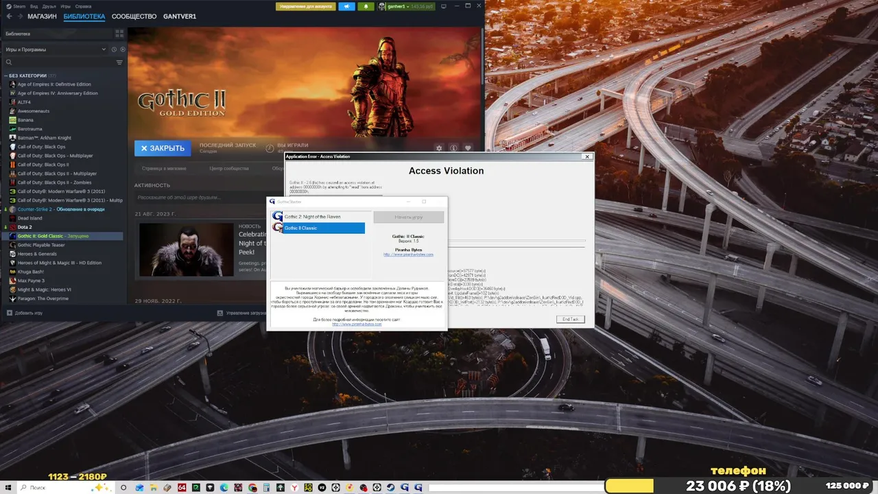Select Age of Empires II: Definitive Edition

(54, 84)
